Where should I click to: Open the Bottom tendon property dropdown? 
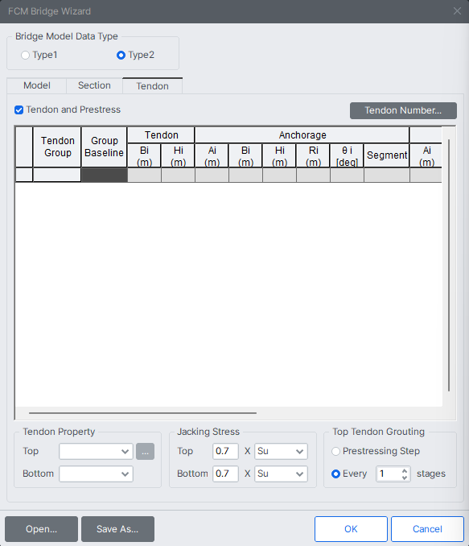pos(96,474)
